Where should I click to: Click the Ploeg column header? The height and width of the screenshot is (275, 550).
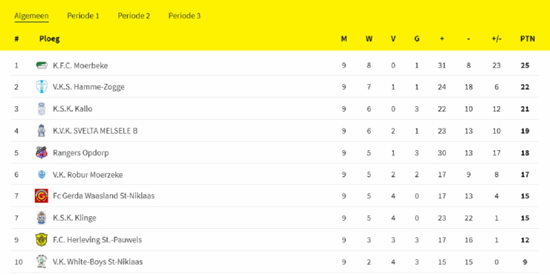click(x=50, y=39)
